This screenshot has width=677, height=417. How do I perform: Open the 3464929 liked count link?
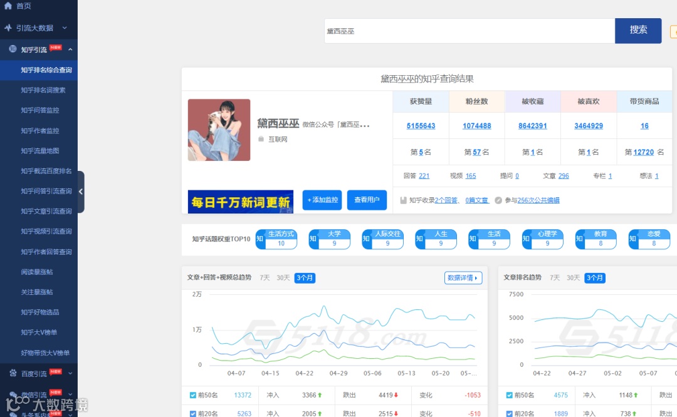point(589,126)
